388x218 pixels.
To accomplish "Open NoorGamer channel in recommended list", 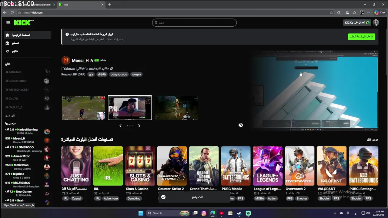I will (27, 193).
